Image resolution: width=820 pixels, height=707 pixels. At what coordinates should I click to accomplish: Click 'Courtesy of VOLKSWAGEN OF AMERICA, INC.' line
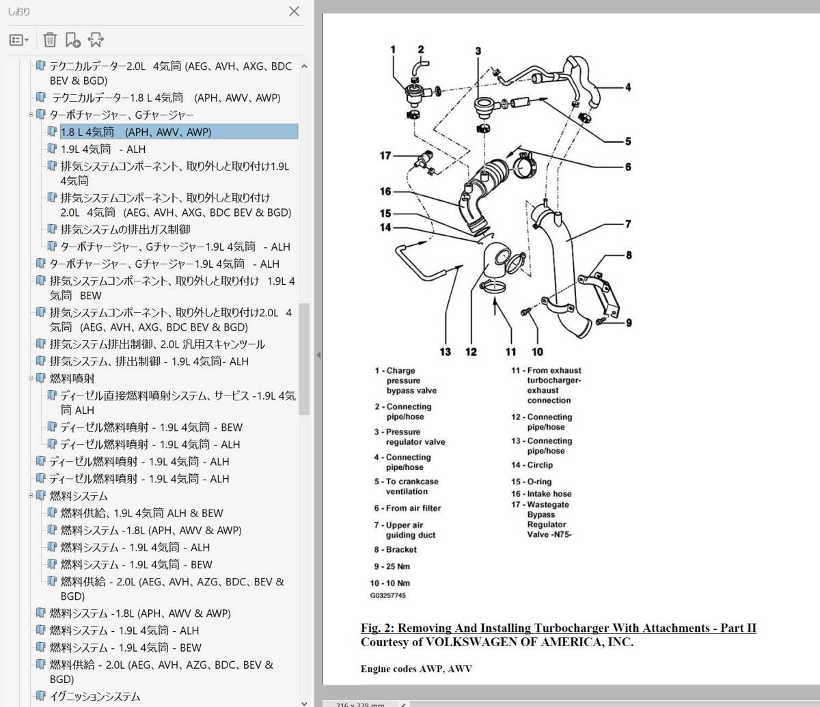tap(497, 642)
